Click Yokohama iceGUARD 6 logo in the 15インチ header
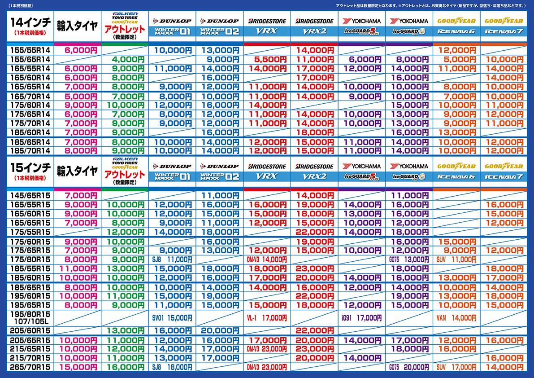 pos(409,171)
